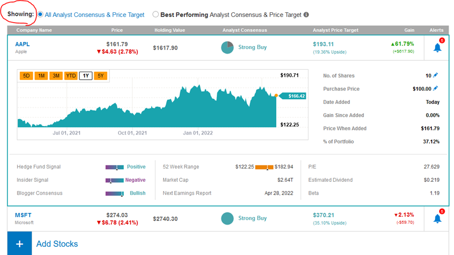Select Best Performing Analyst Consensus radio
Viewport: 454px width, 255px height.
155,14
